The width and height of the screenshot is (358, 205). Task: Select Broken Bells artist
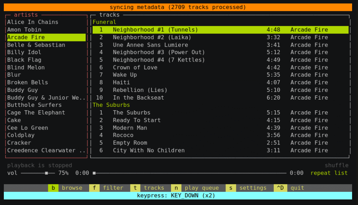(x=46, y=82)
